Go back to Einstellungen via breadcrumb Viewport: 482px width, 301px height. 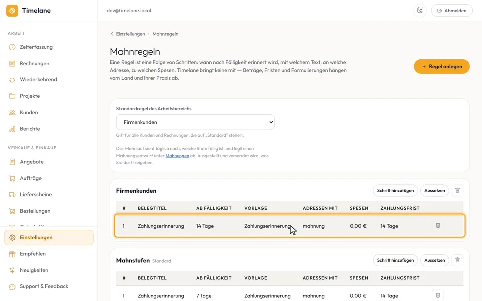[x=131, y=34]
